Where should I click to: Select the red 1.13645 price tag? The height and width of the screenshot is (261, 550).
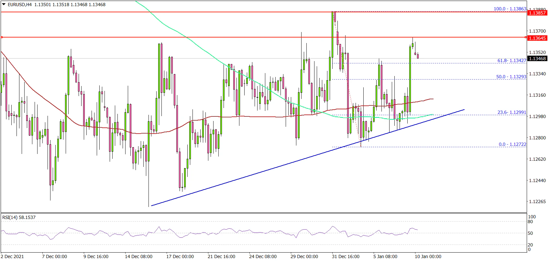pyautogui.click(x=537, y=38)
